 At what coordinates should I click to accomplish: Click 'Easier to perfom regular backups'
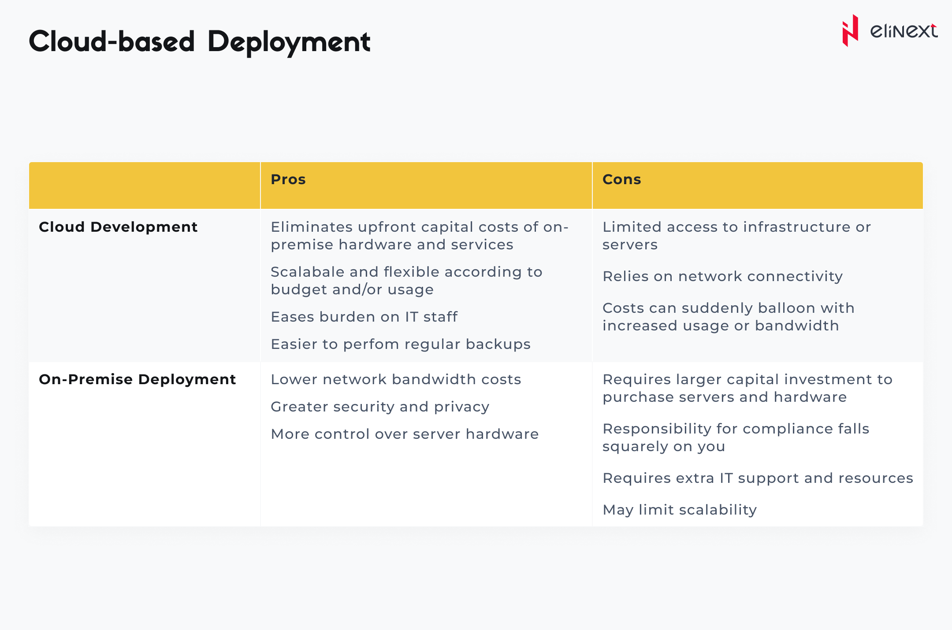tap(400, 344)
